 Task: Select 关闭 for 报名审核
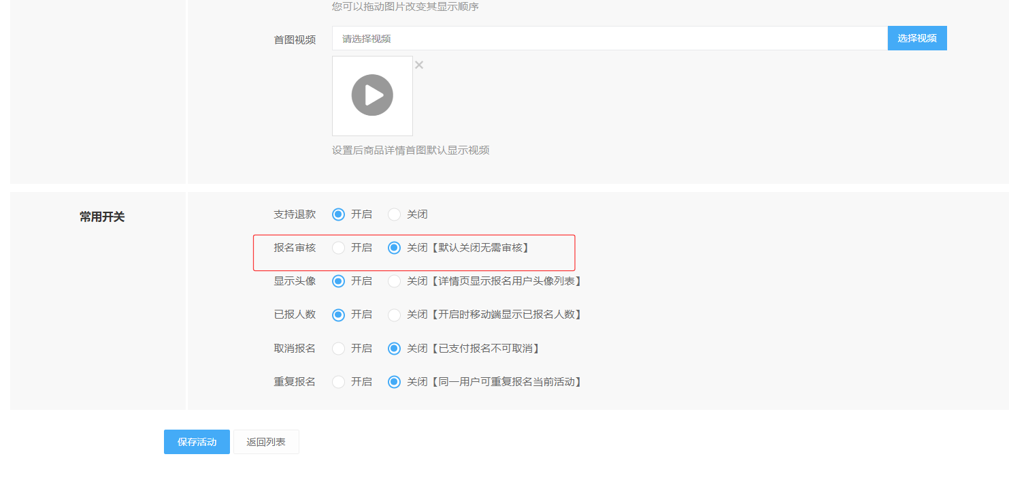[x=394, y=248]
